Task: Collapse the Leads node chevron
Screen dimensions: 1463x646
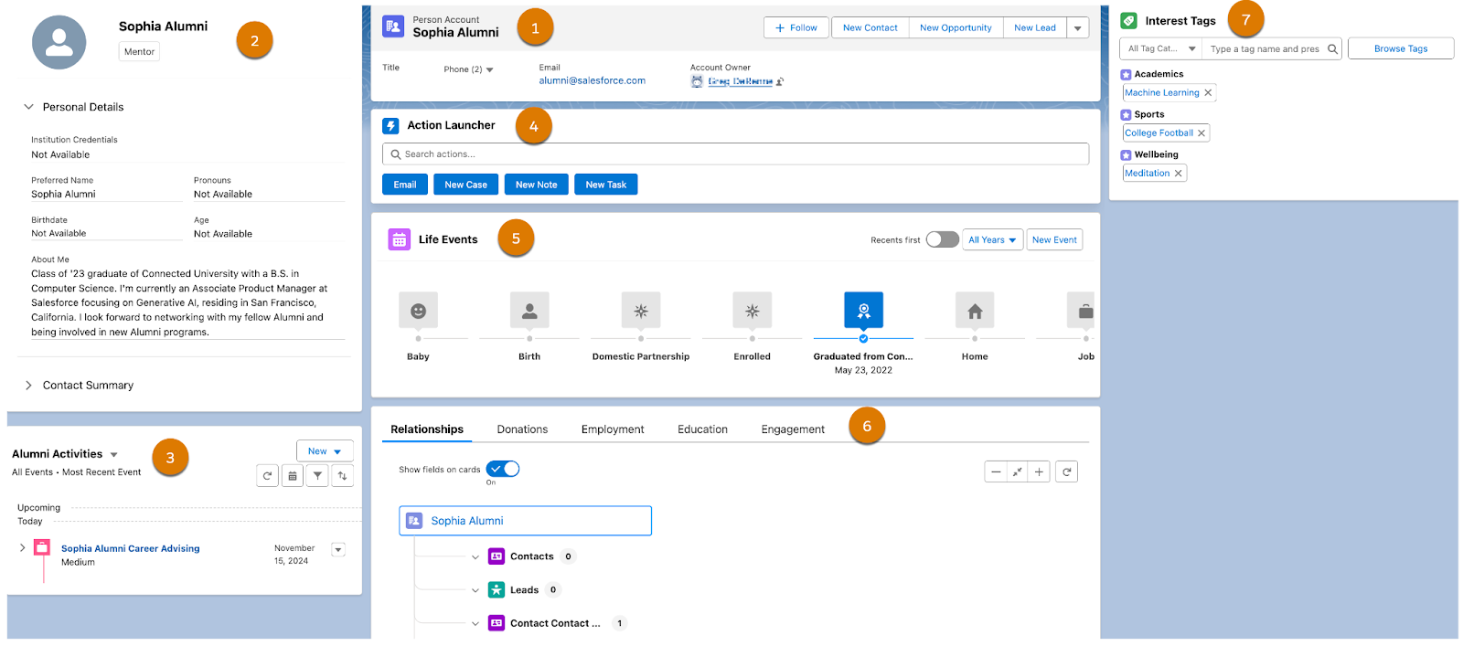Action: point(475,590)
